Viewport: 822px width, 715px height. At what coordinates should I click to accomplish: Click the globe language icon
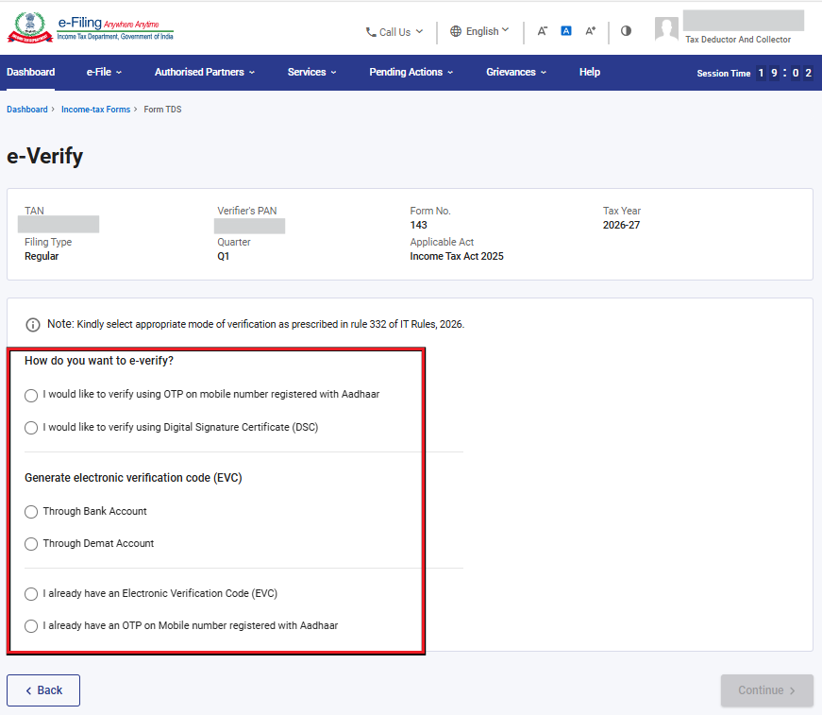coord(456,31)
